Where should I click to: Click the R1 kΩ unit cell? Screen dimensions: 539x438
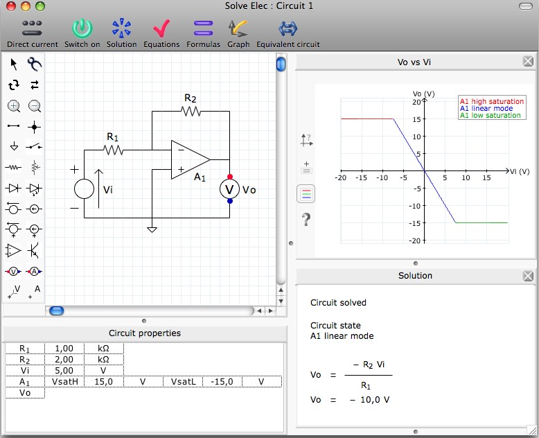coord(103,349)
